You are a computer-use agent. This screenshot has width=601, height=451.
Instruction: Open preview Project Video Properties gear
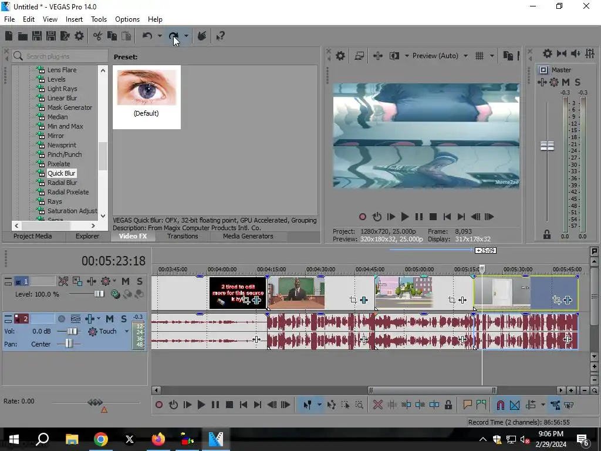click(x=340, y=56)
